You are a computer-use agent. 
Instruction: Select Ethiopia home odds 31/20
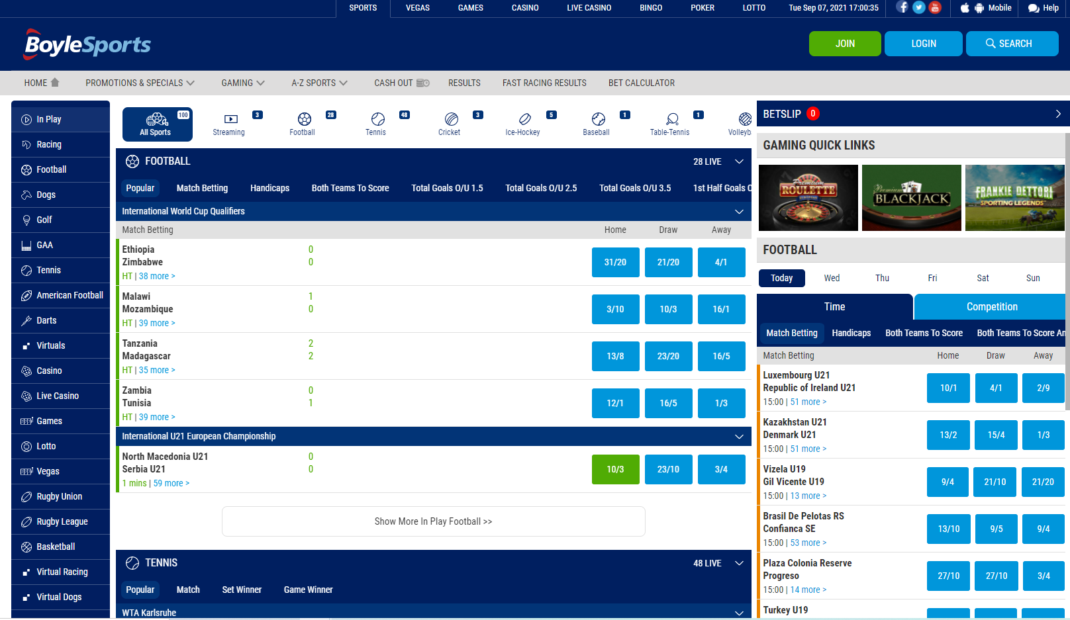[616, 262]
